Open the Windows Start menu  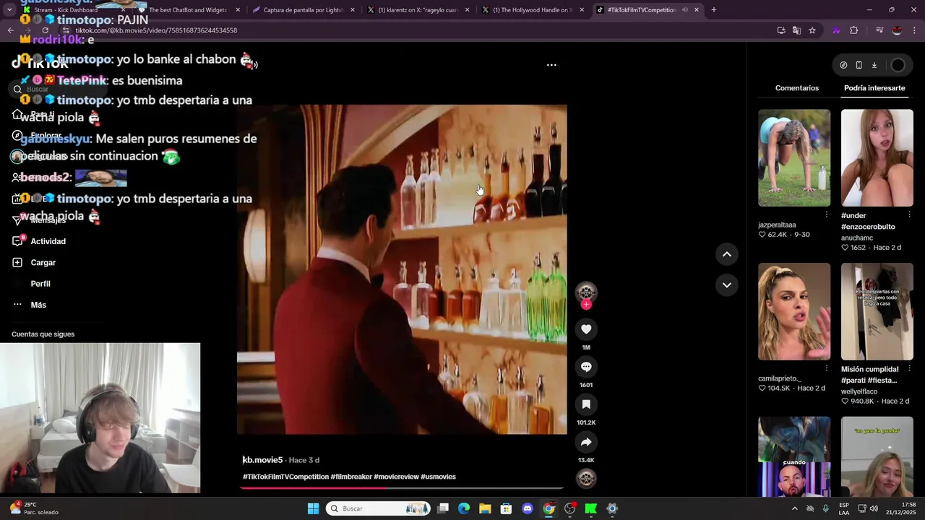(x=313, y=508)
